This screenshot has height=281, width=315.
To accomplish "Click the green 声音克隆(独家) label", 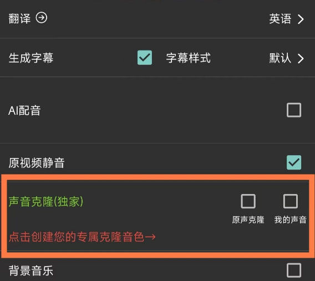I will click(46, 202).
